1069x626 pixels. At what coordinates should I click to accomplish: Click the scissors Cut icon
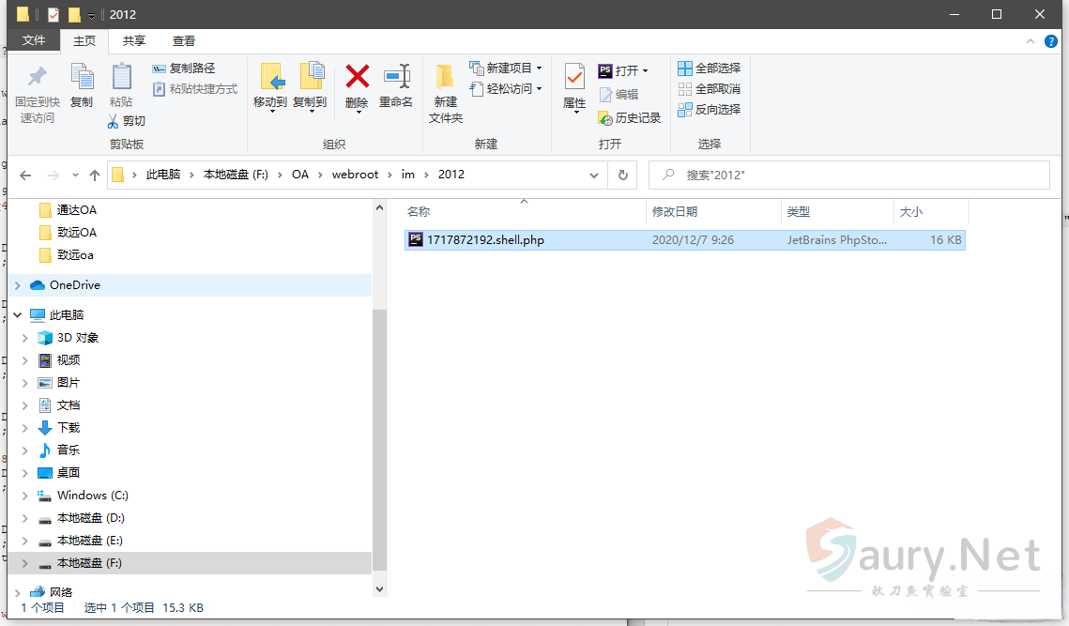pos(114,121)
